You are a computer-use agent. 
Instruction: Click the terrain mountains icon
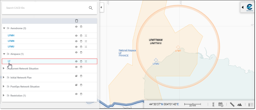[239, 105]
